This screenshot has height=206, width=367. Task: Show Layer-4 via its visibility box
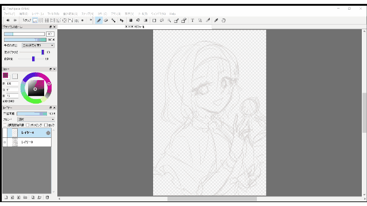tap(5, 133)
